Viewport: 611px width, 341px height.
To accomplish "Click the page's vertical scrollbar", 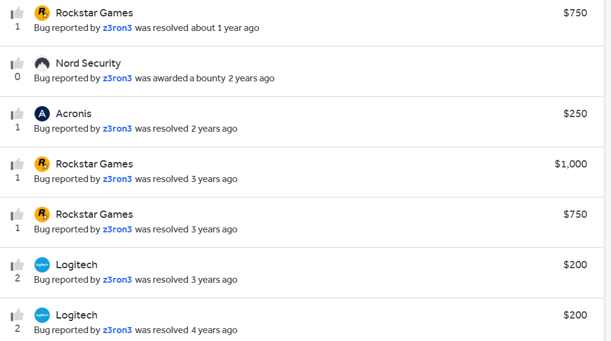I will coord(607,170).
